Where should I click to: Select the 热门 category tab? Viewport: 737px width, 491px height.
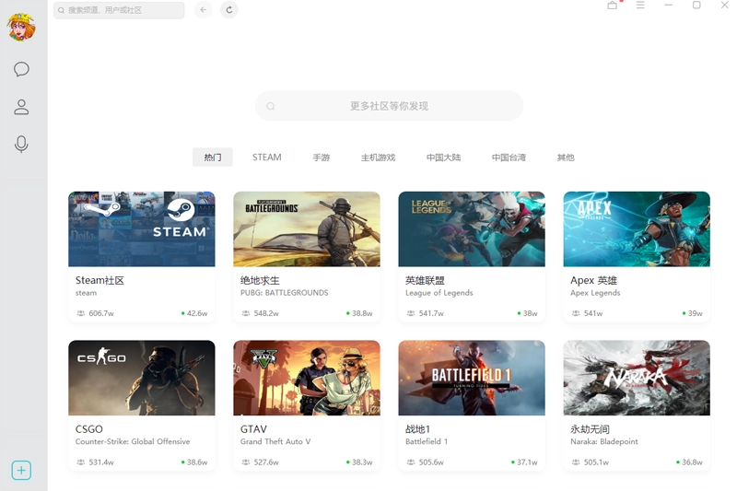pyautogui.click(x=213, y=158)
